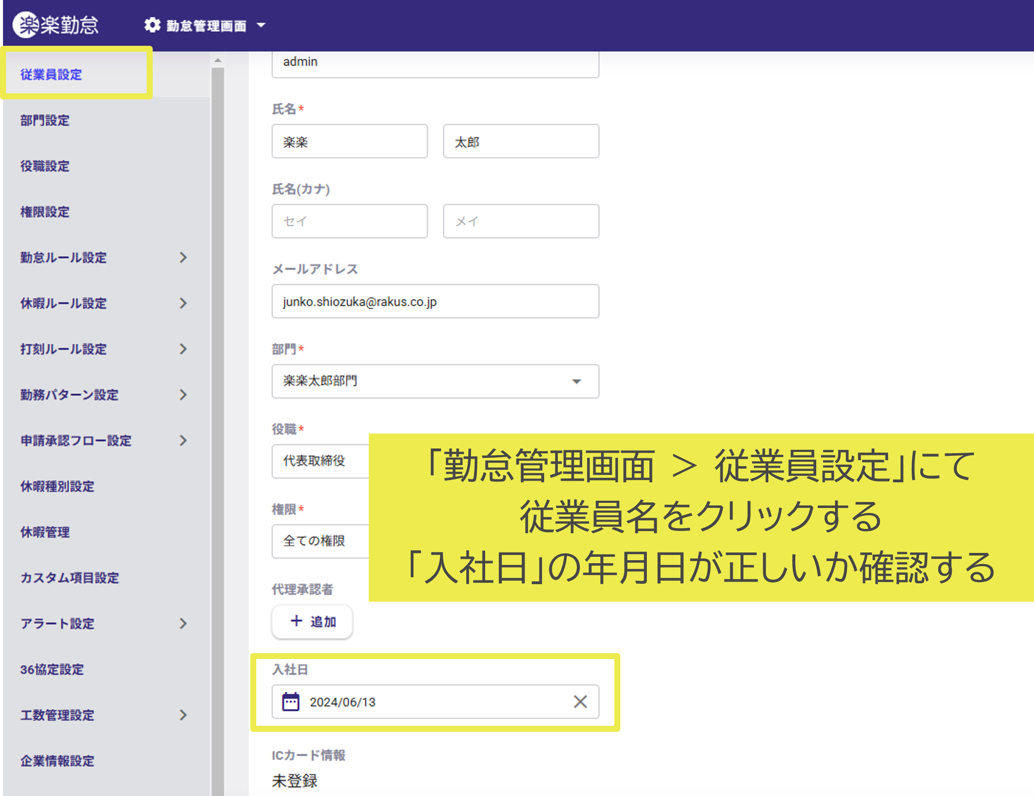Click the 入社日 date 2024/06/13
The width and height of the screenshot is (1034, 796).
[x=342, y=702]
